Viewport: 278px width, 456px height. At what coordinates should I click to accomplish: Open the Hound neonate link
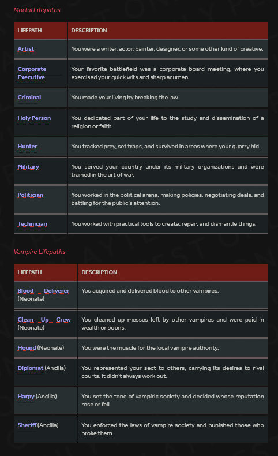tap(27, 348)
